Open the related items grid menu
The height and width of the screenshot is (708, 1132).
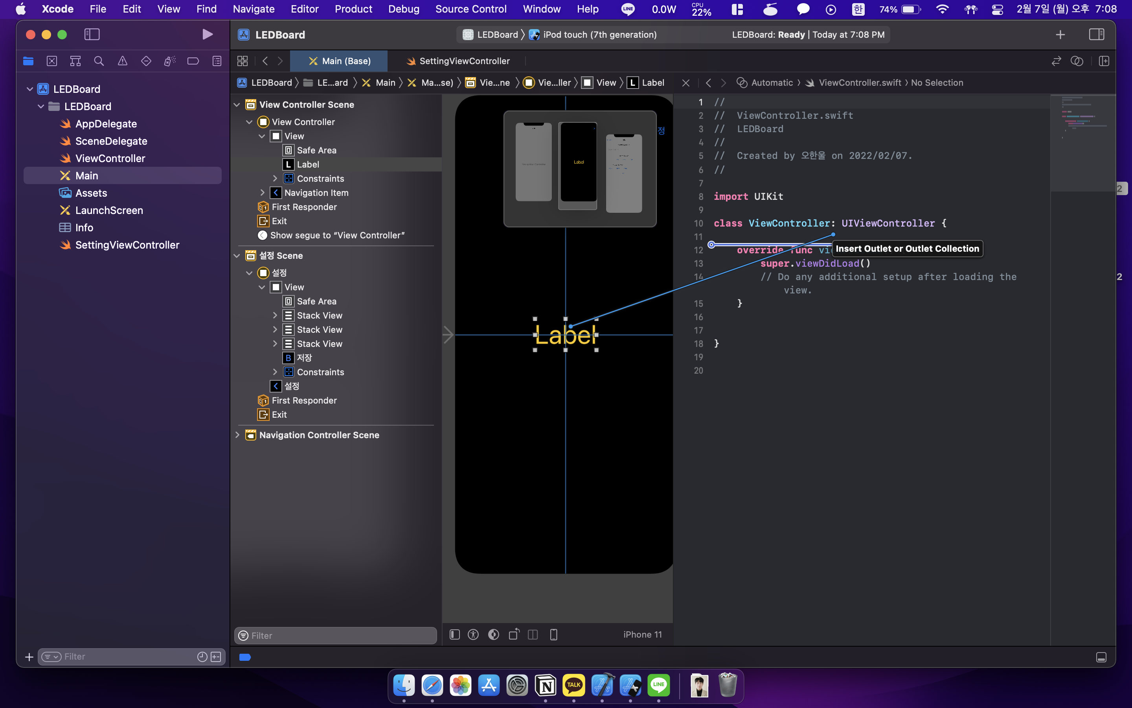coord(242,61)
